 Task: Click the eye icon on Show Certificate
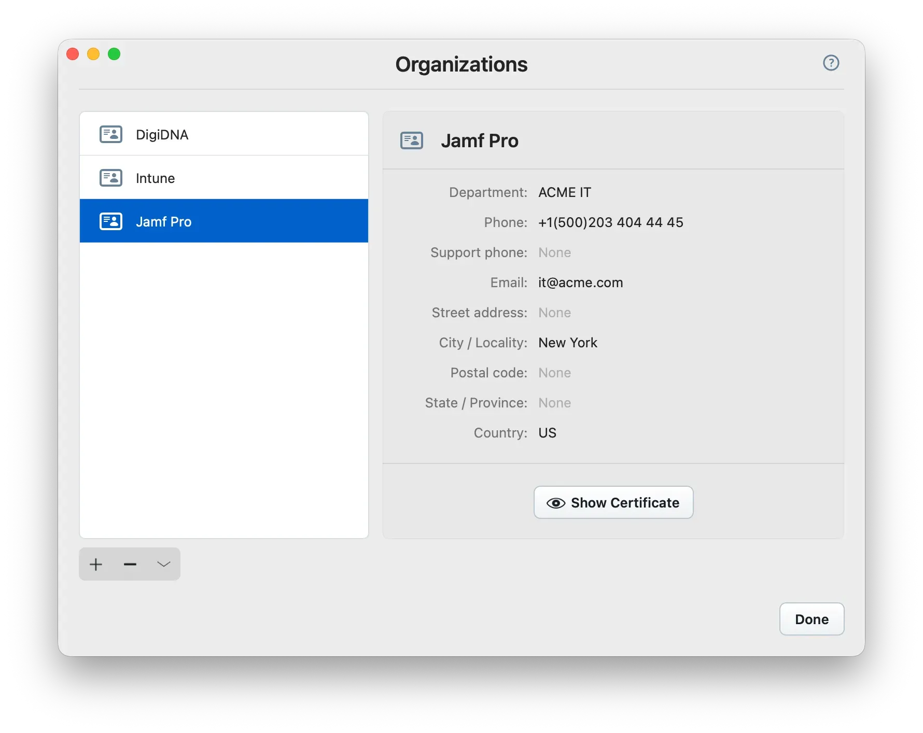tap(555, 502)
